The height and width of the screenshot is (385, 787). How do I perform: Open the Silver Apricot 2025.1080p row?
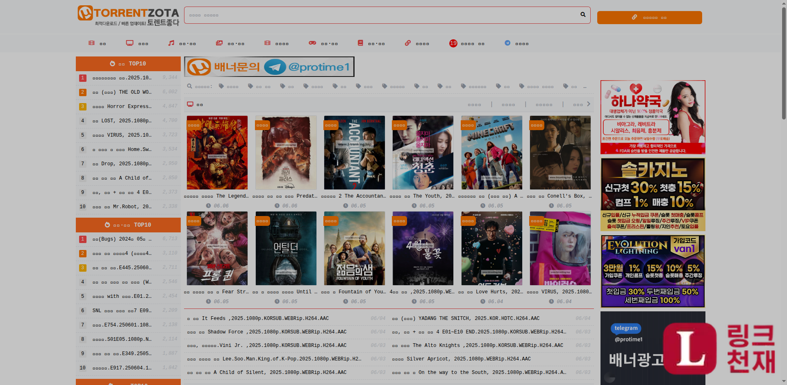[461, 359]
